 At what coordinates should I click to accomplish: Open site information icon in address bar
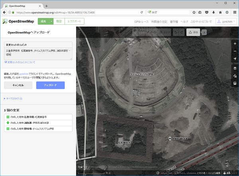pos(10,12)
